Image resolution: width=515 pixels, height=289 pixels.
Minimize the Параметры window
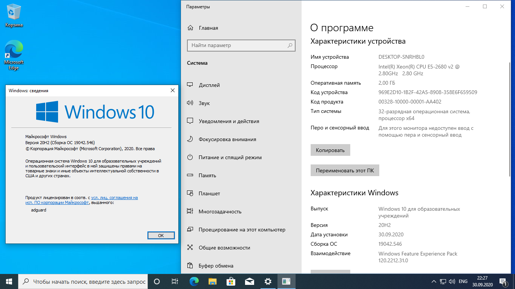tap(467, 6)
